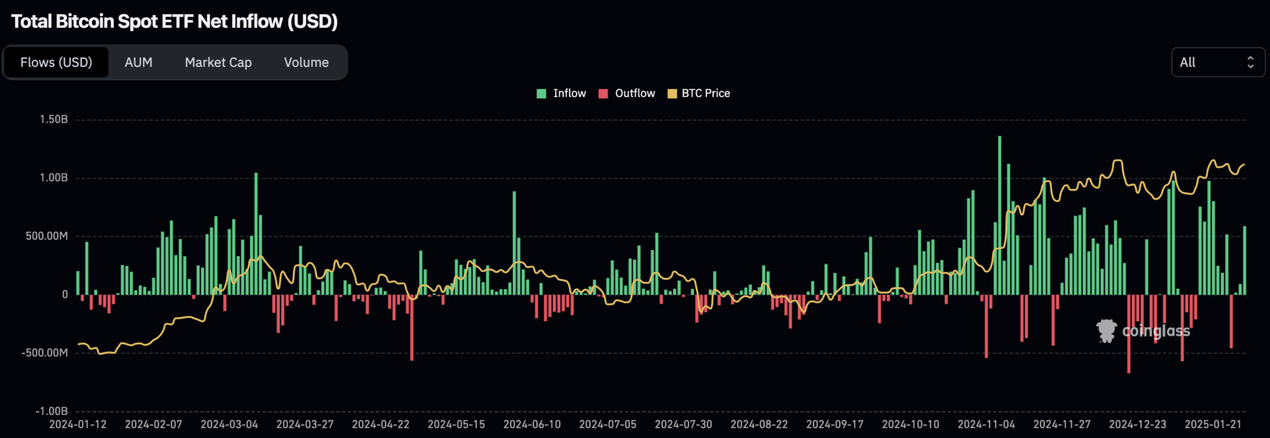
Task: Click the -1.00B label on the y-axis
Action: 52,411
